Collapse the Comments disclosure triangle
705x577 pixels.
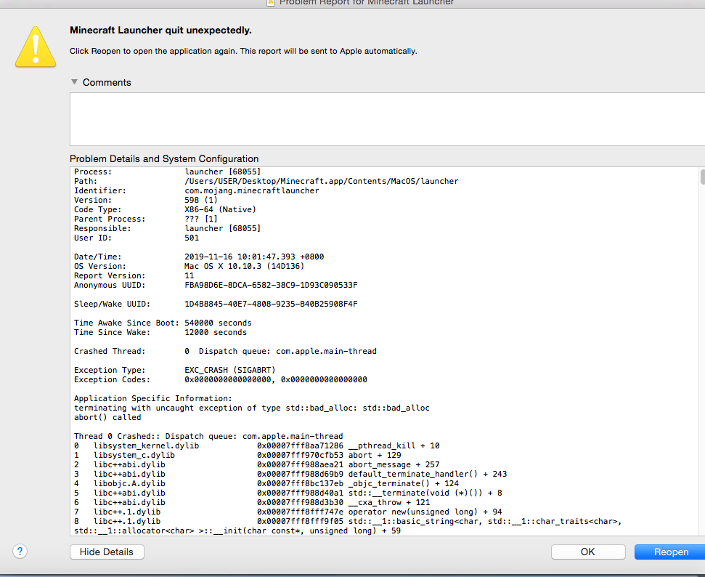click(74, 82)
